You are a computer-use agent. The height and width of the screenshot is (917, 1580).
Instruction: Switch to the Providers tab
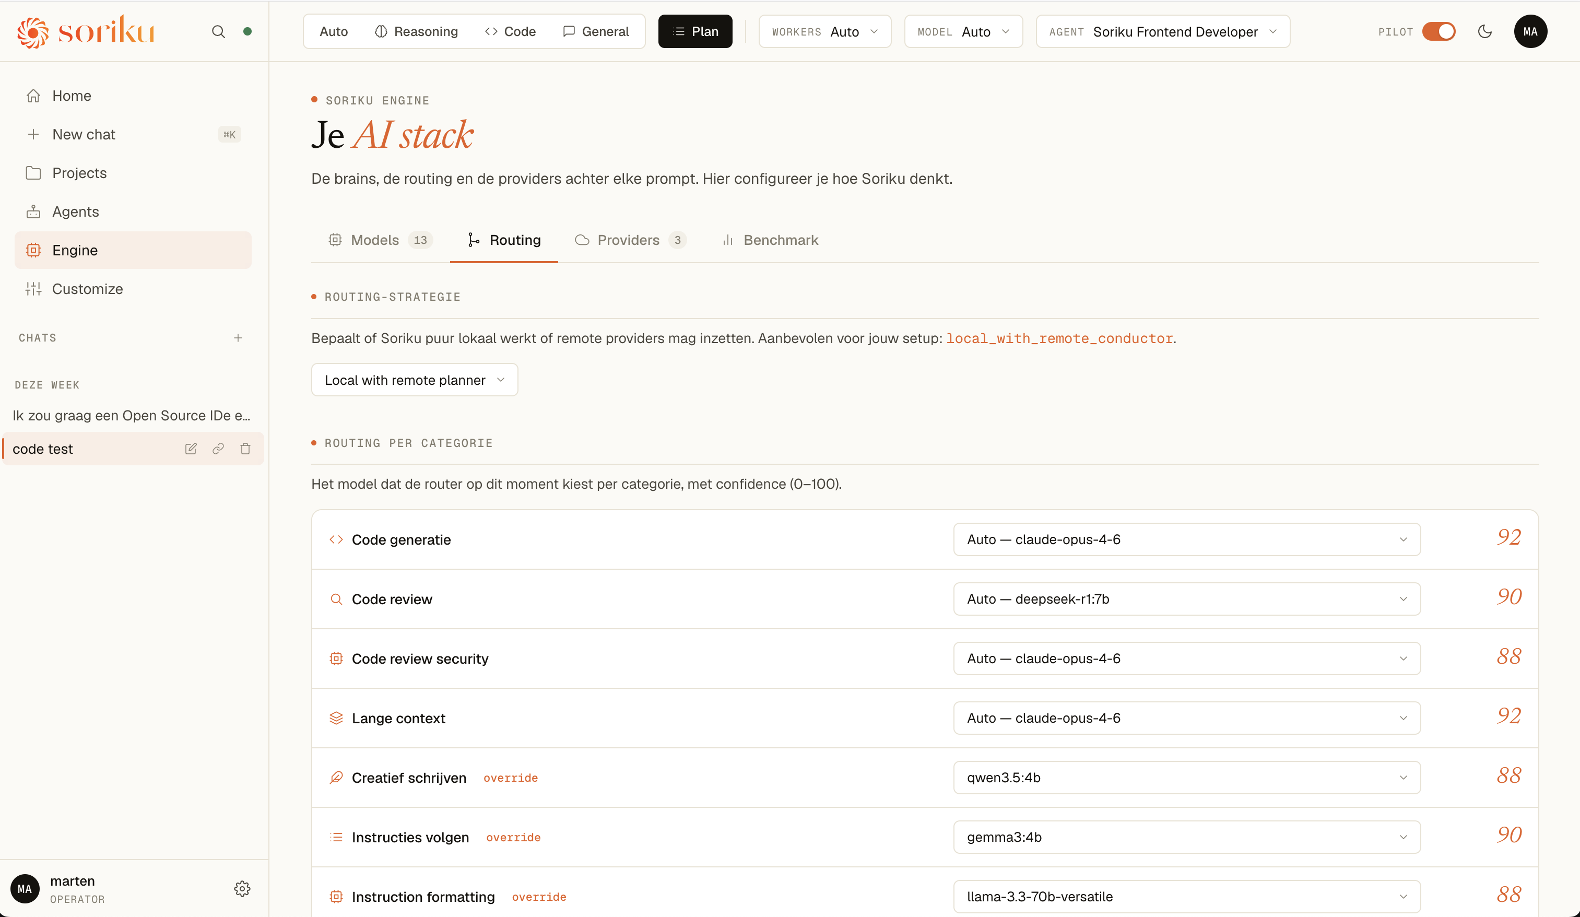(x=630, y=240)
